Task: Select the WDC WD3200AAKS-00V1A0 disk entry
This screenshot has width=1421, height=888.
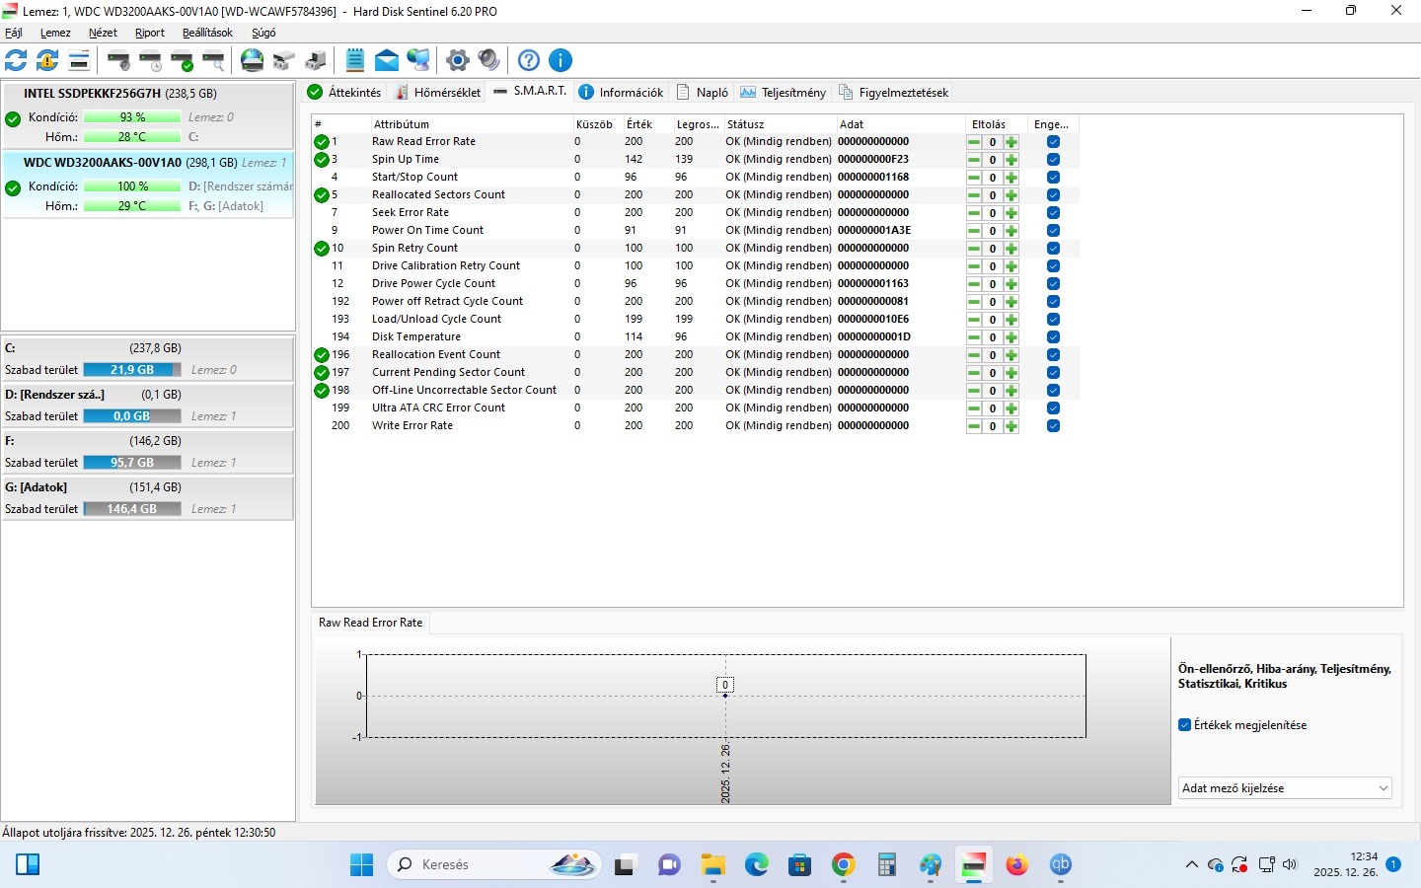Action: click(148, 185)
